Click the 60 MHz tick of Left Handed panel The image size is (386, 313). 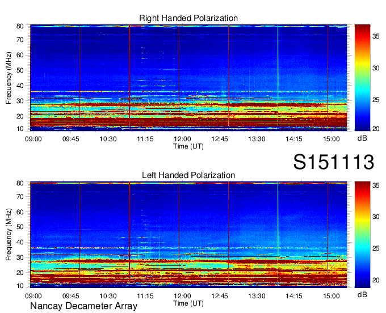click(20, 212)
